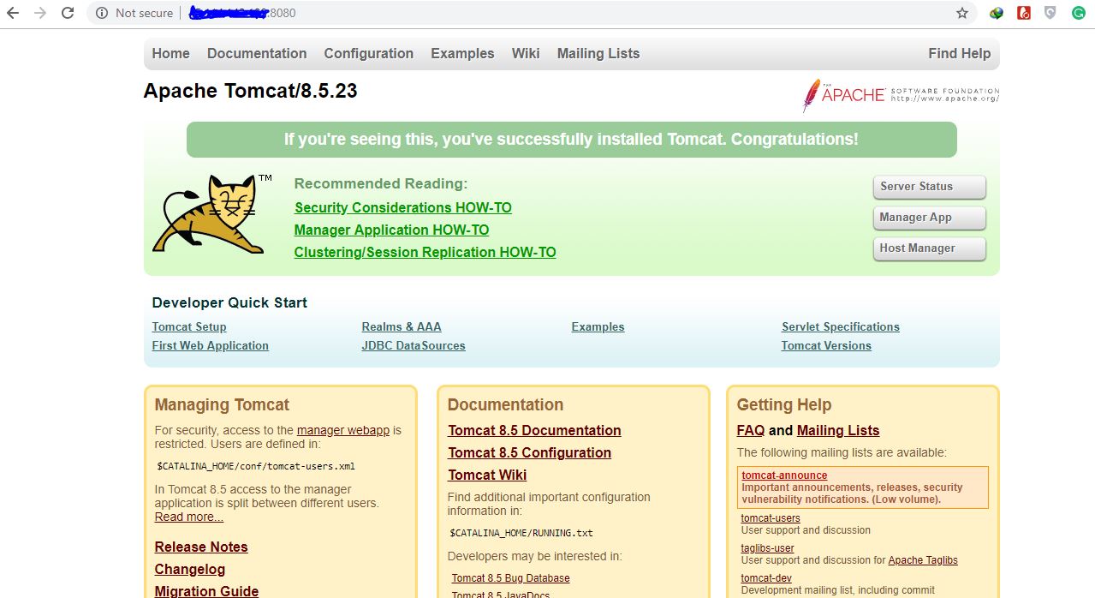This screenshot has height=598, width=1095.
Task: Open the green globe extension icon
Action: tap(997, 13)
